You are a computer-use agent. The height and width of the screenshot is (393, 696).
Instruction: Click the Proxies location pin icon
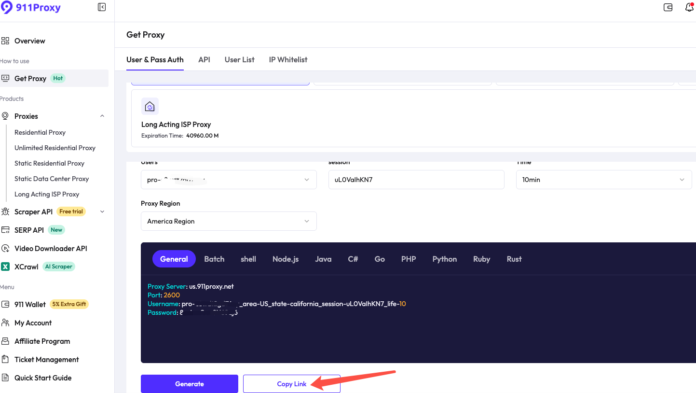pos(5,116)
